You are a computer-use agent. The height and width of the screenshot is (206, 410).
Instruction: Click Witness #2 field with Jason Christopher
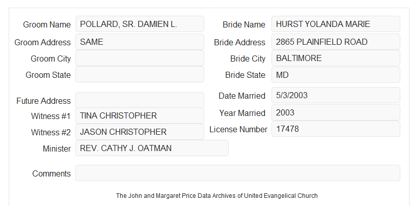coord(140,132)
